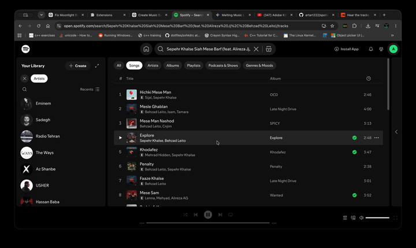Search in Your Library
Image resolution: width=416 pixels, height=248 pixels.
coord(24,89)
